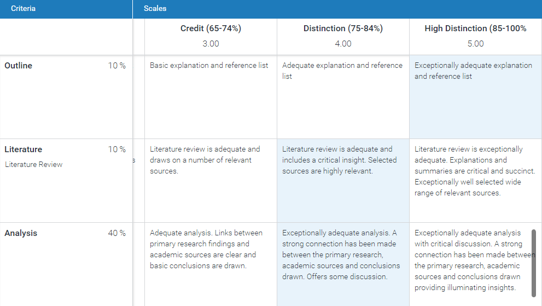Click the vertical scrollbar thumb
542x306 pixels.
(534, 263)
